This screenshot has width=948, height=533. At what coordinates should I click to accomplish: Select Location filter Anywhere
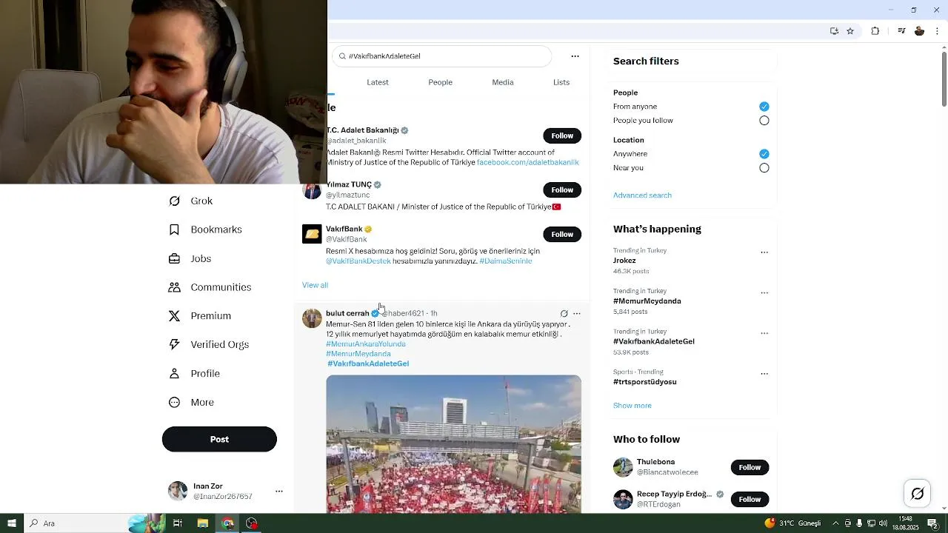pyautogui.click(x=764, y=154)
